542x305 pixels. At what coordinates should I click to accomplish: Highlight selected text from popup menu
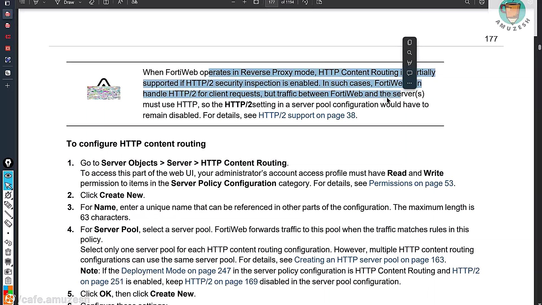click(410, 63)
